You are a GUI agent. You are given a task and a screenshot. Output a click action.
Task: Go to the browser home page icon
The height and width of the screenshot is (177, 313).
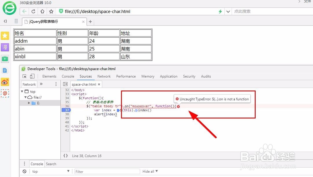42,11
